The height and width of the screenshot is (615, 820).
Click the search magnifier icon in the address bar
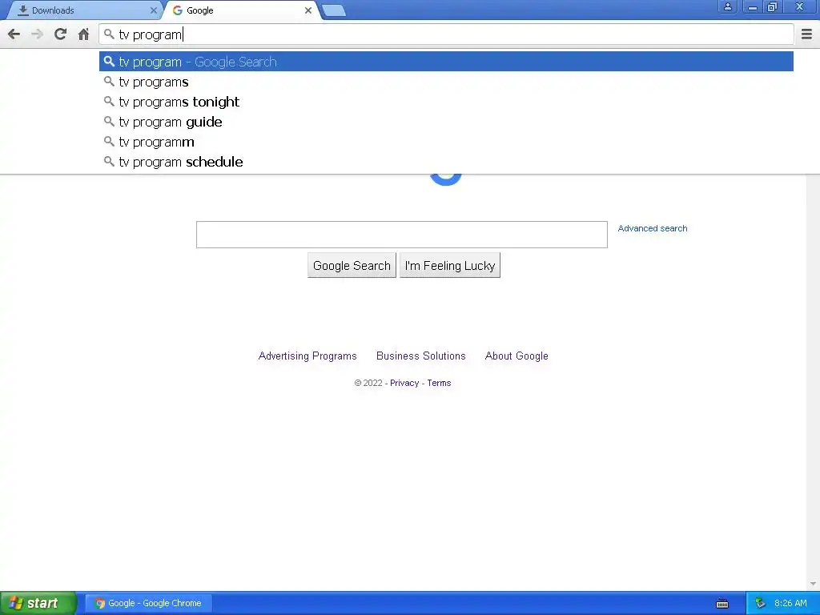(x=109, y=34)
